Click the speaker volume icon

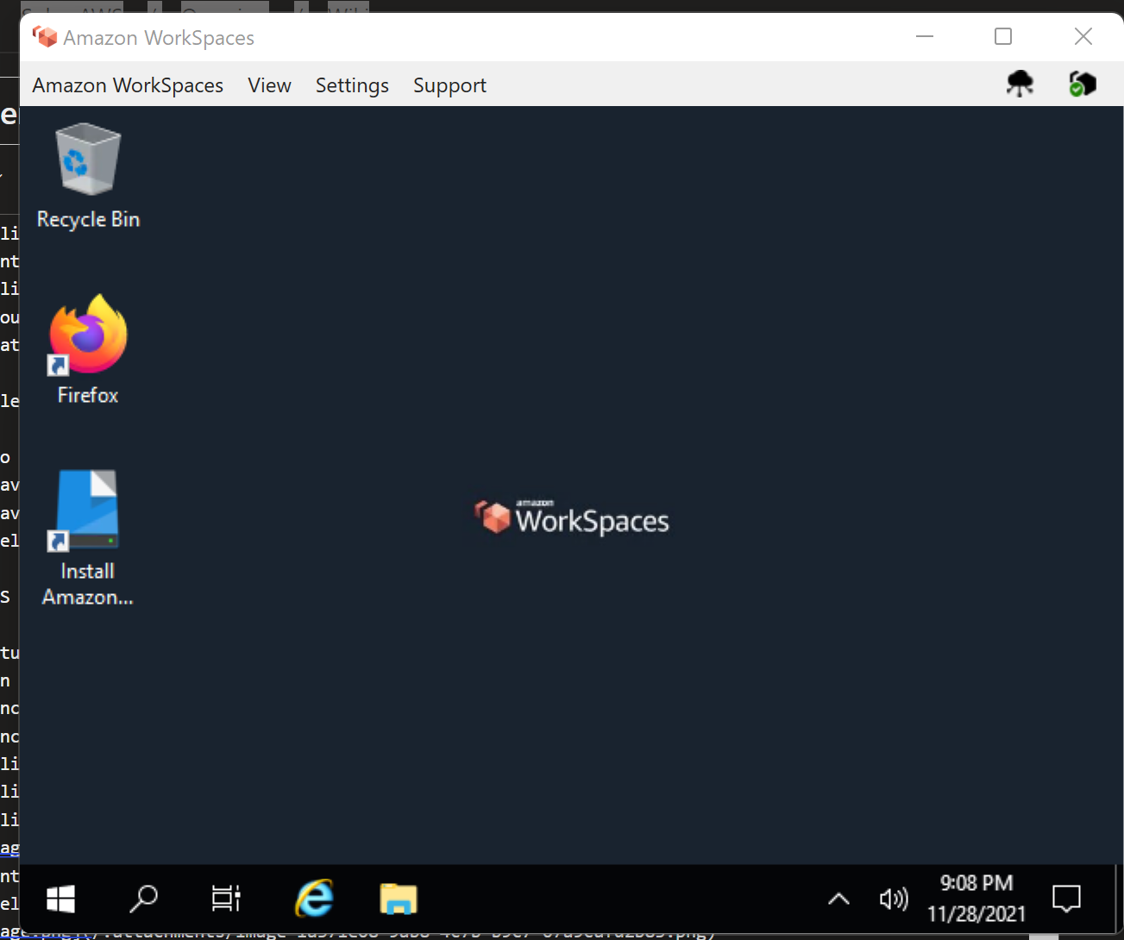[893, 899]
